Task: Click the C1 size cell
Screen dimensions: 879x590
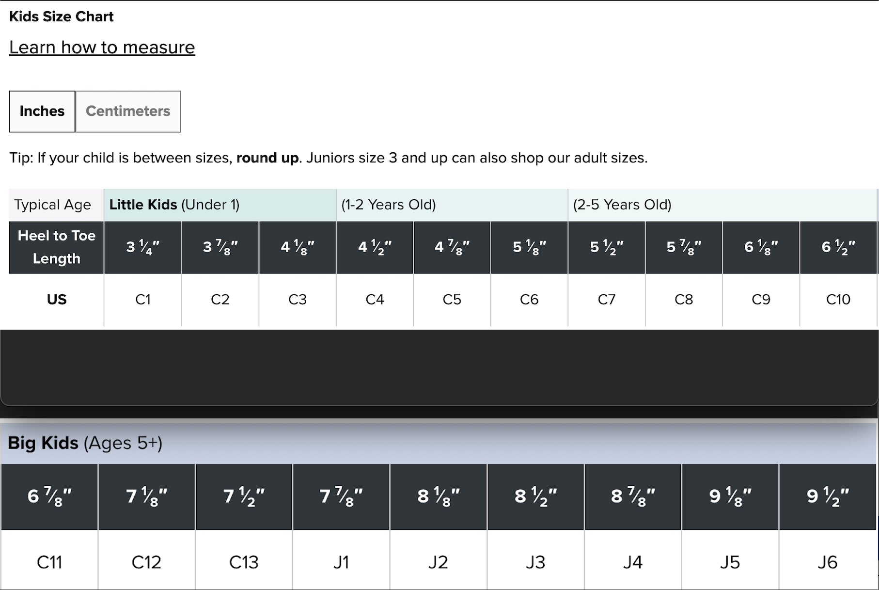Action: click(x=143, y=300)
